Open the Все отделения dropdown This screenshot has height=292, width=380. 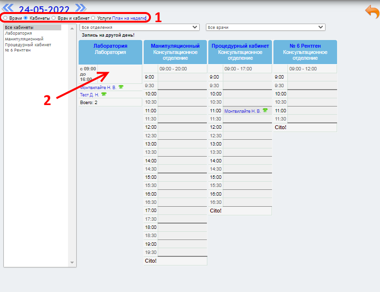tap(139, 27)
